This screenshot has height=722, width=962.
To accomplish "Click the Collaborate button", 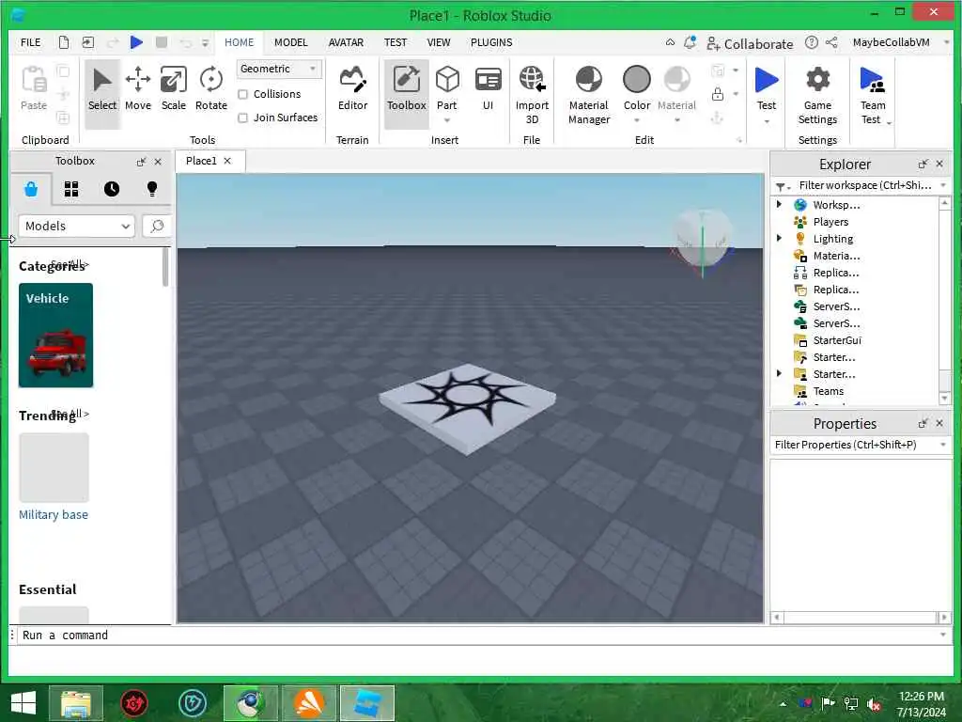I will (x=750, y=43).
